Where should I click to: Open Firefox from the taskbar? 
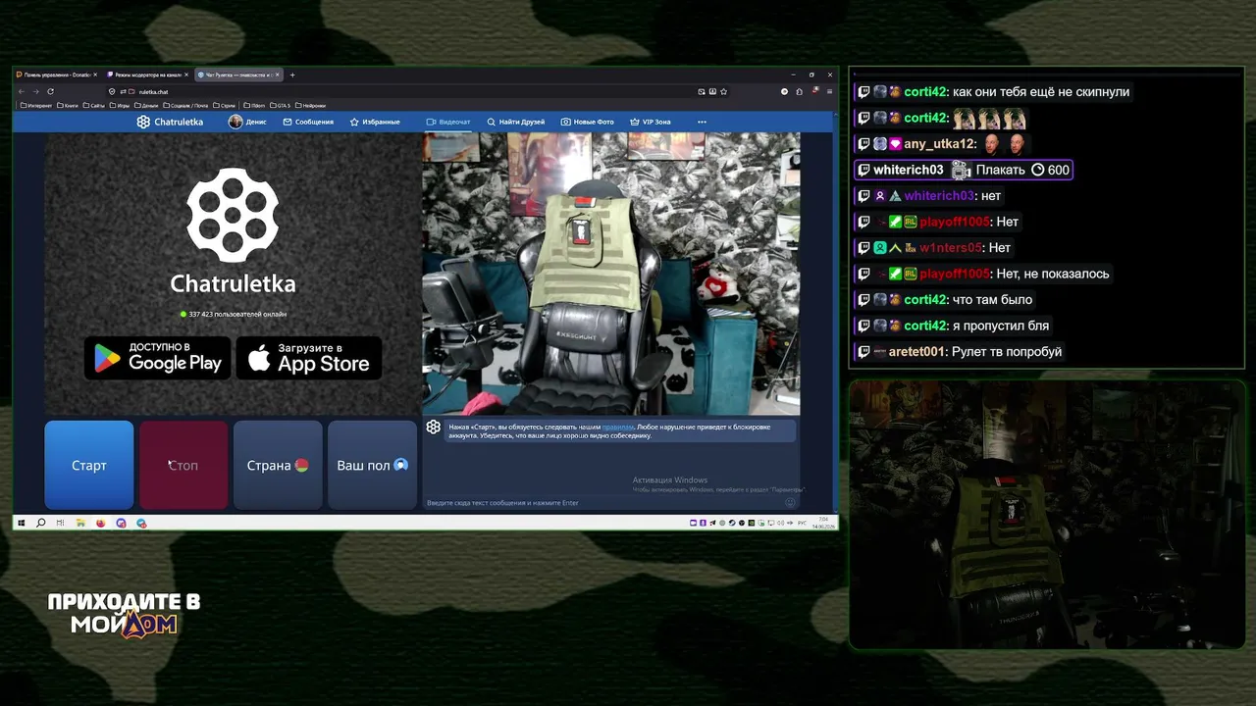tap(101, 523)
